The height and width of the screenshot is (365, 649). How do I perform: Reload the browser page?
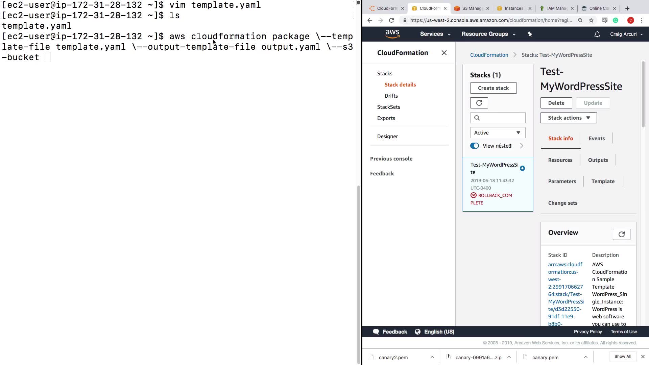[x=391, y=20]
